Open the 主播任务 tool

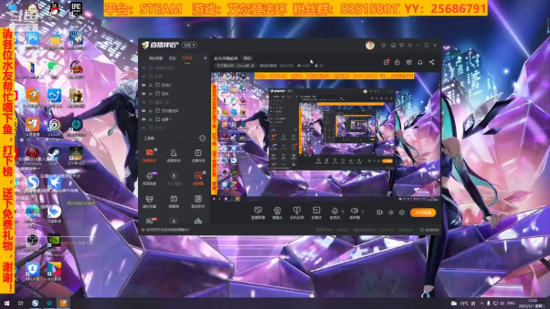(x=198, y=155)
